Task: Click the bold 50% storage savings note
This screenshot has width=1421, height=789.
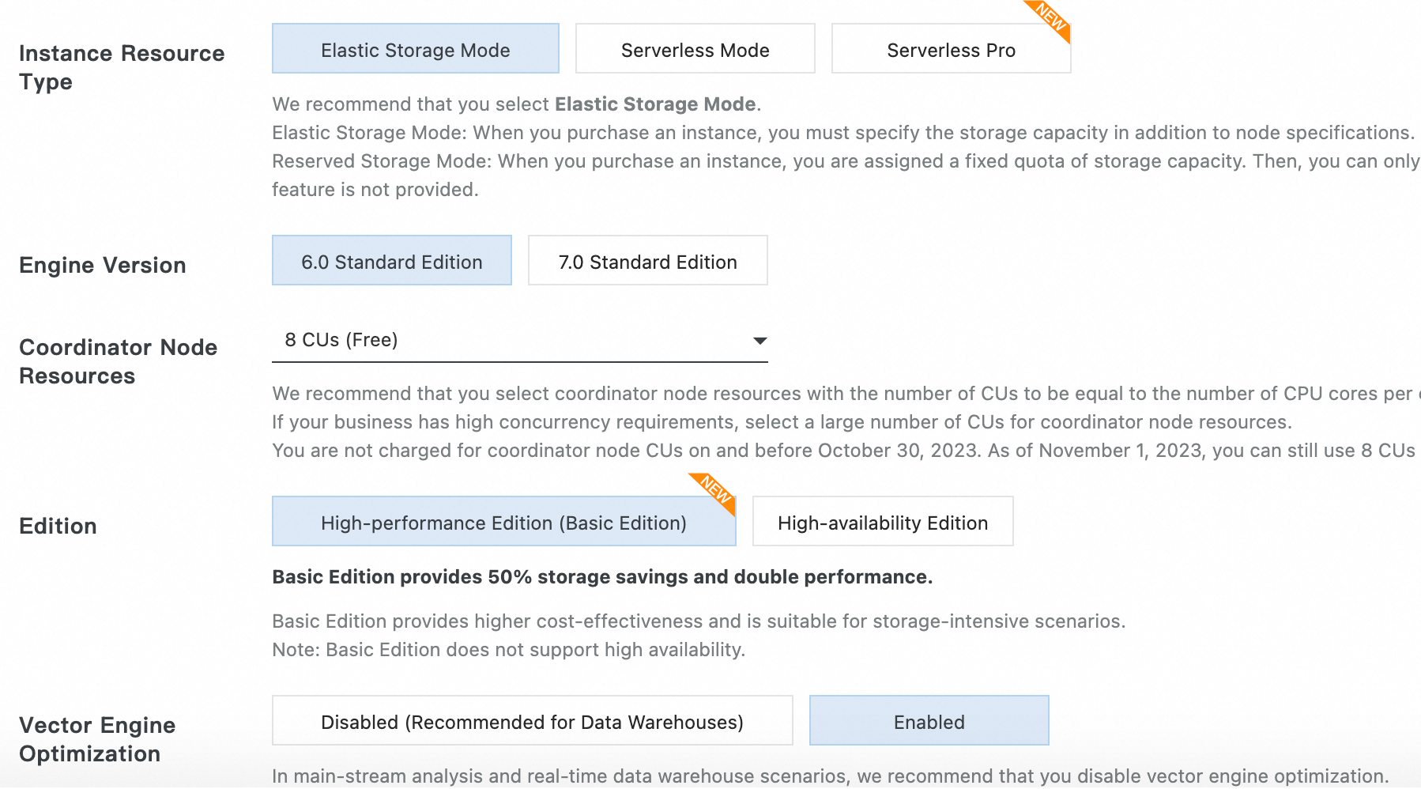Action: point(602,576)
